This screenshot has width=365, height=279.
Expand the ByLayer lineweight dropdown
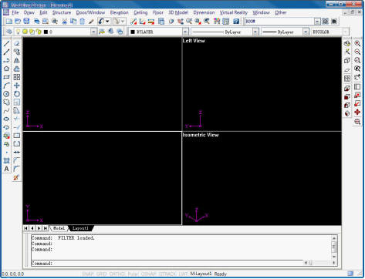pyautogui.click(x=306, y=32)
